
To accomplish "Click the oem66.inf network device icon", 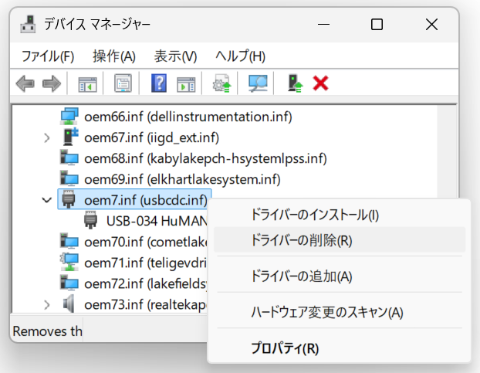I will point(69,117).
